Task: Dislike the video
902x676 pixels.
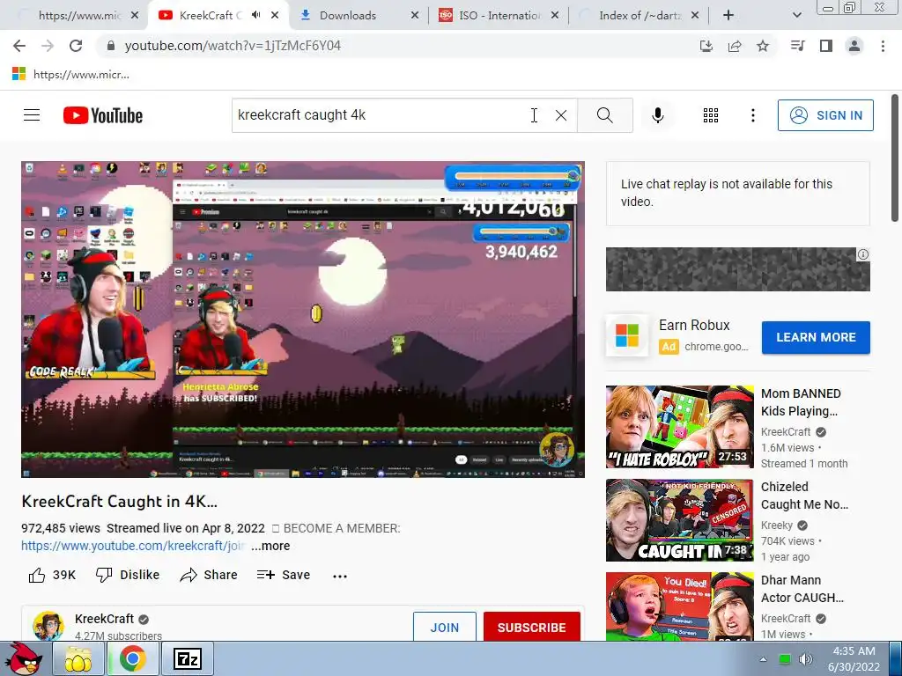Action: click(x=128, y=575)
